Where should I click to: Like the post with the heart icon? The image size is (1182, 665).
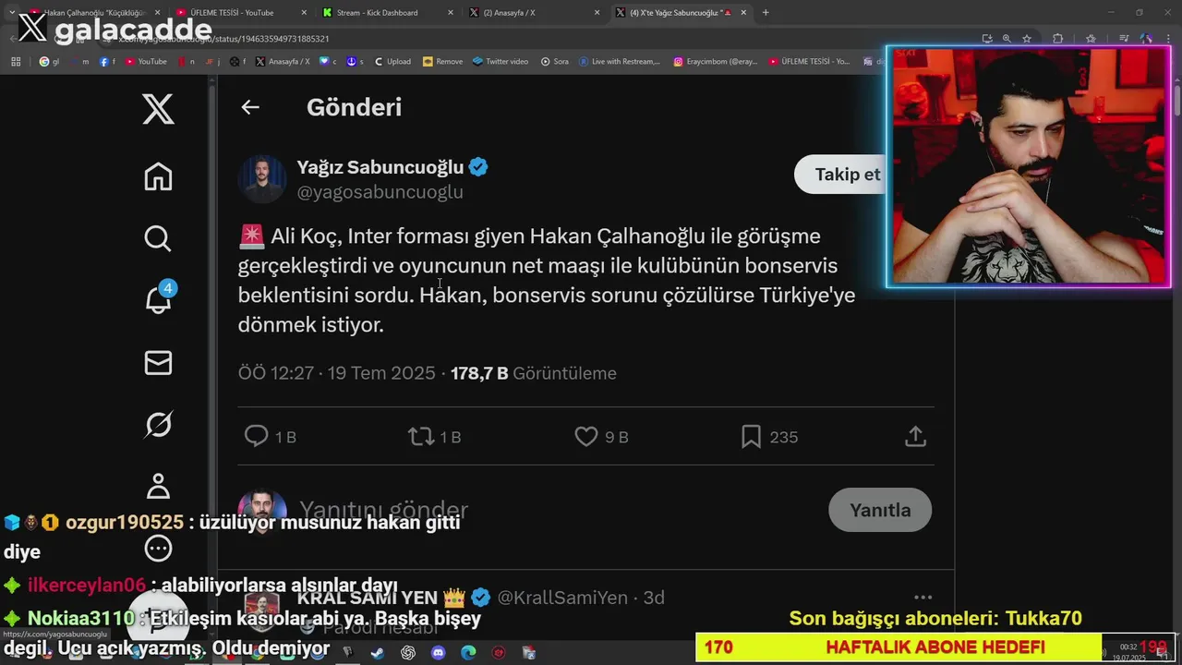586,436
